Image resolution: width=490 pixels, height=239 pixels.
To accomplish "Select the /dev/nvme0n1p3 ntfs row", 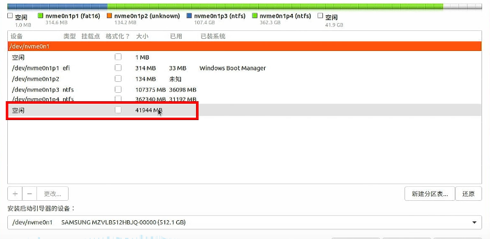I will (245, 90).
